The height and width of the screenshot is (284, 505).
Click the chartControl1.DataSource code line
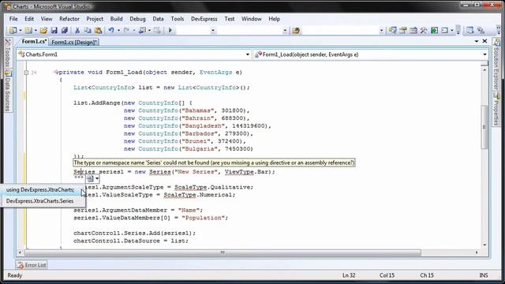click(x=131, y=241)
